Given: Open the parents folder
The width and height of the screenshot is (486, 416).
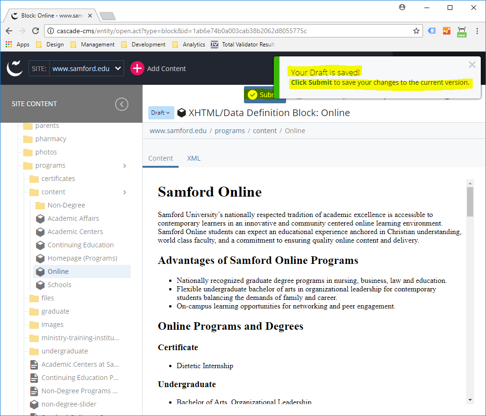Looking at the screenshot, I should [x=41, y=126].
